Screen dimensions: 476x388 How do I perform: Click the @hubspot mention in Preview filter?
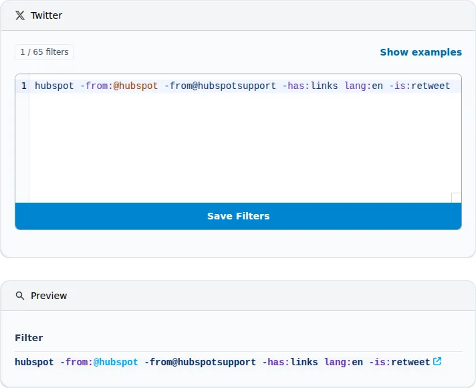click(116, 362)
